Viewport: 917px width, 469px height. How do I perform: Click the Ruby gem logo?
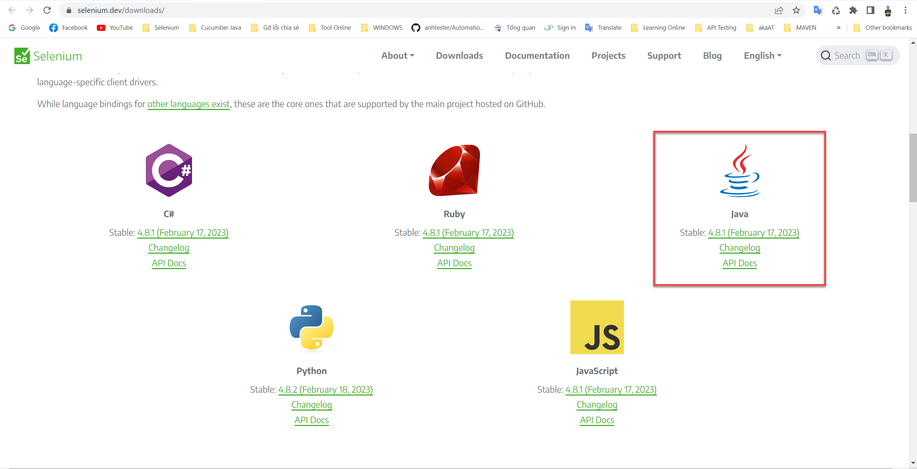point(454,170)
